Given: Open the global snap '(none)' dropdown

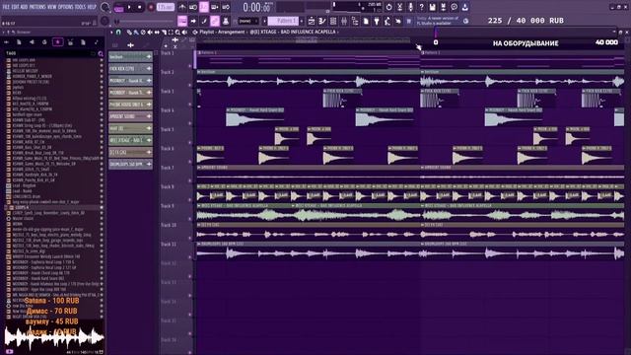Looking at the screenshot, I should 248,21.
